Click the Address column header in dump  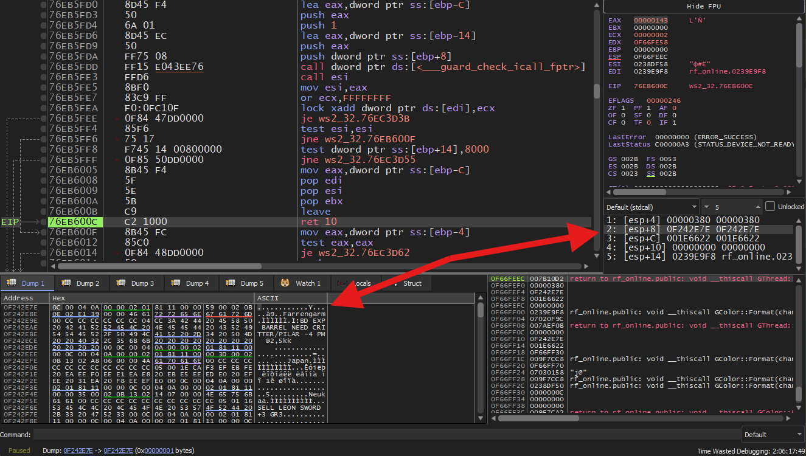coord(25,299)
